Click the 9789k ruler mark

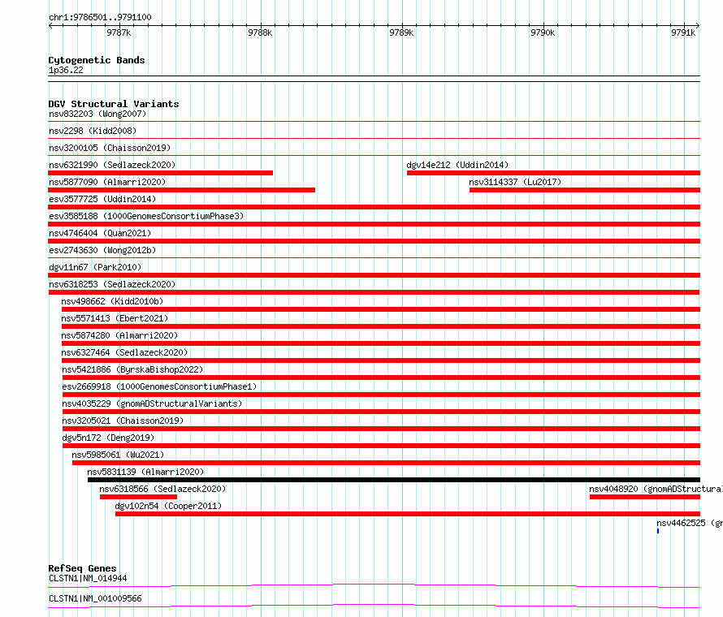pos(401,32)
